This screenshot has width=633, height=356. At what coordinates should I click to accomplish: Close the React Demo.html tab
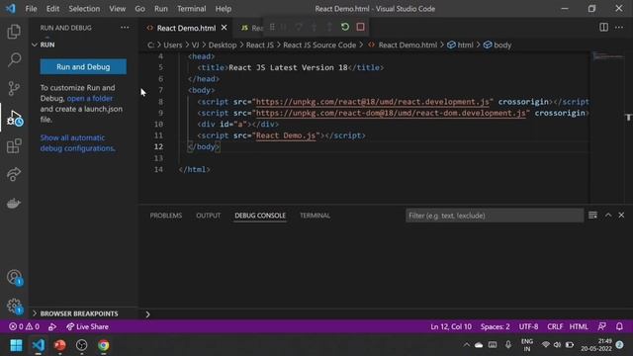point(225,28)
